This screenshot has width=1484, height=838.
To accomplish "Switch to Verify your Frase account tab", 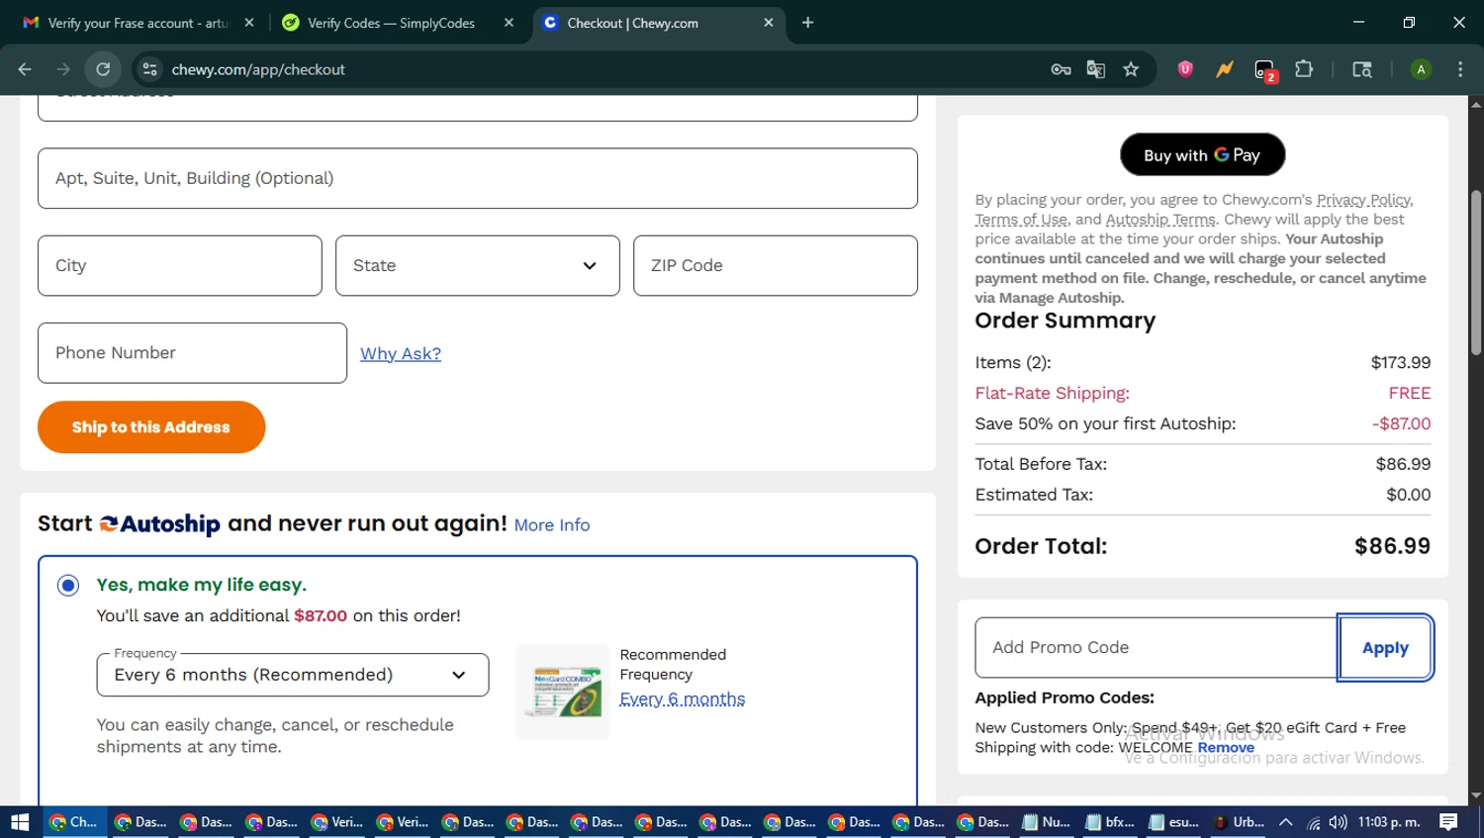I will point(139,23).
